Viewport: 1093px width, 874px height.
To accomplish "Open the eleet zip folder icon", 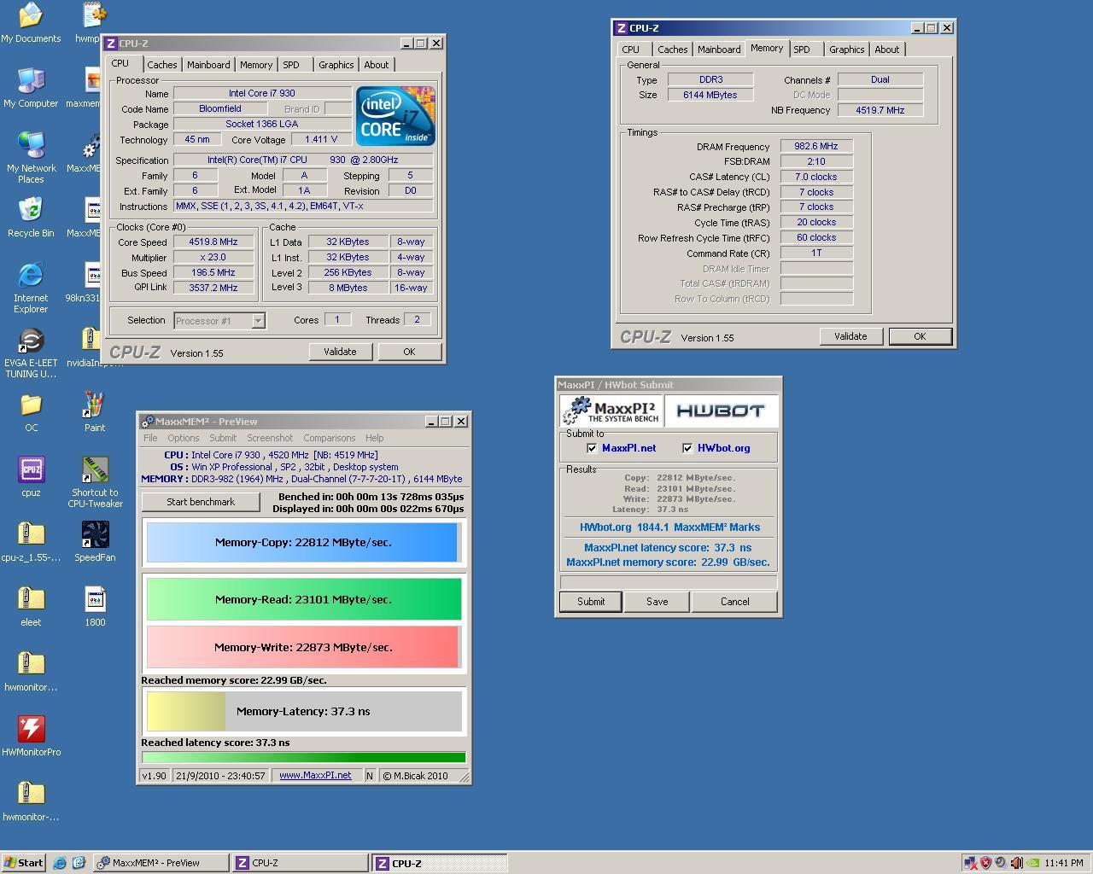I will tap(31, 606).
